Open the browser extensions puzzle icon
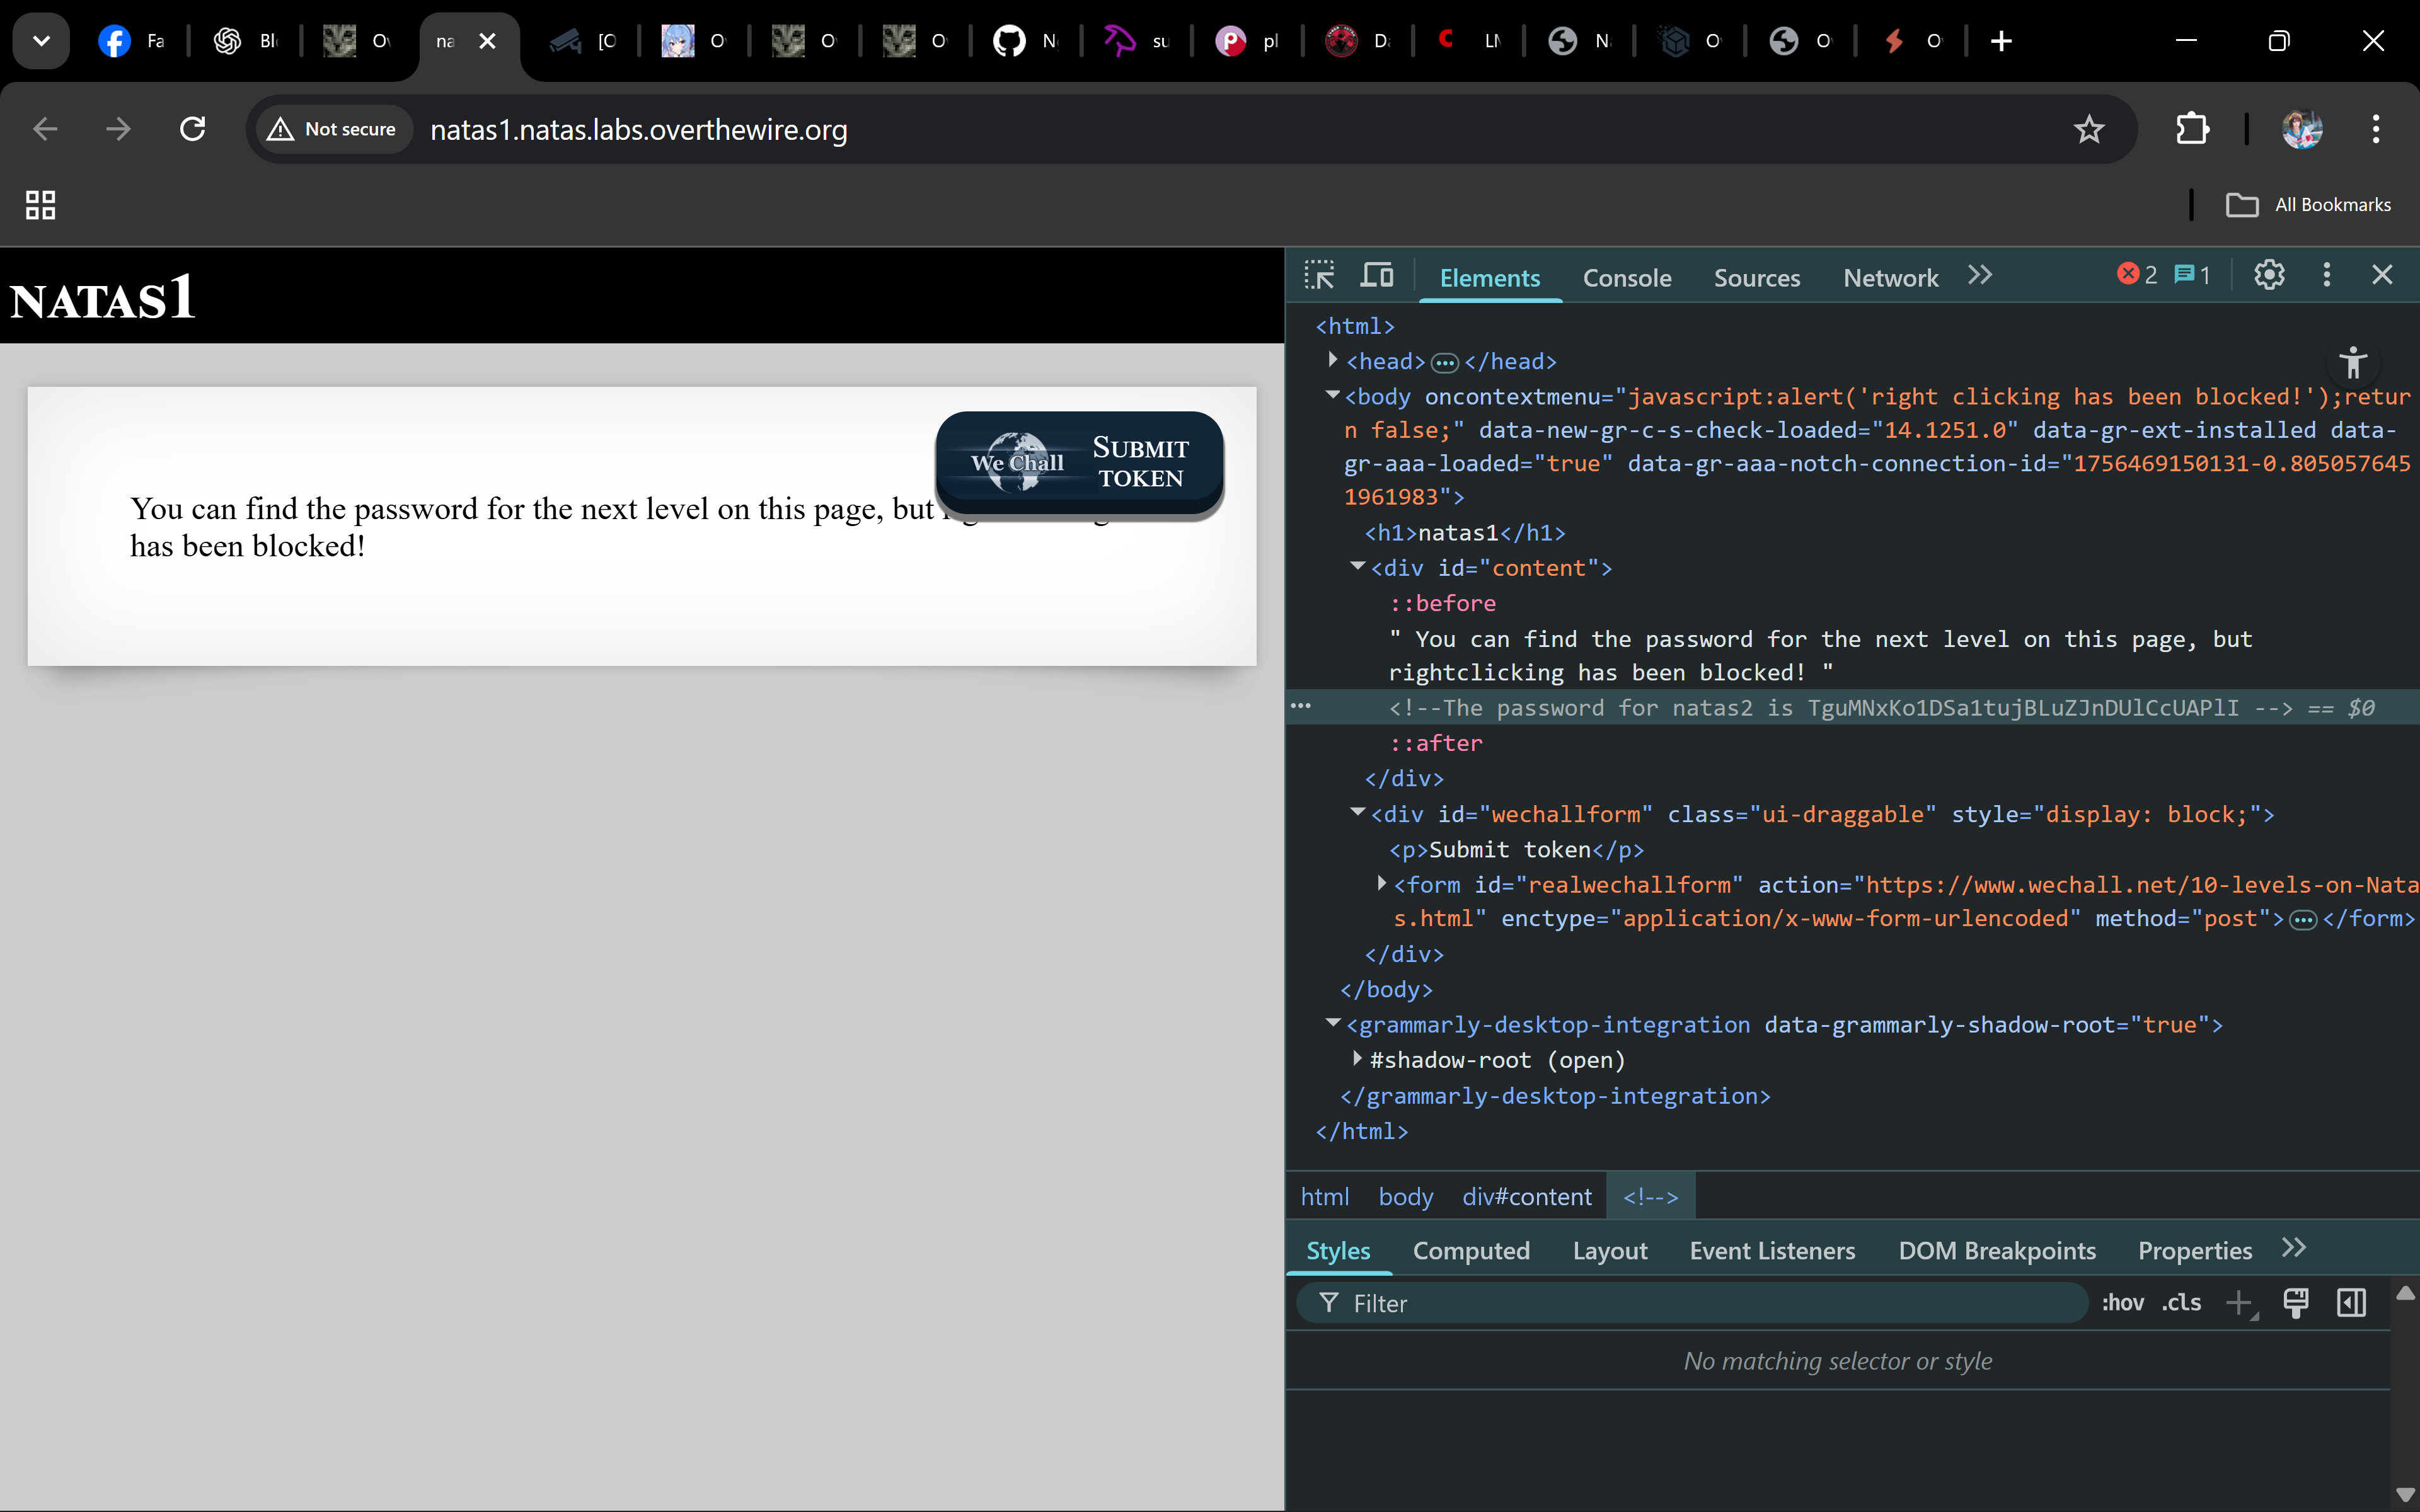Screen dimensions: 2420x1512 pos(2192,129)
